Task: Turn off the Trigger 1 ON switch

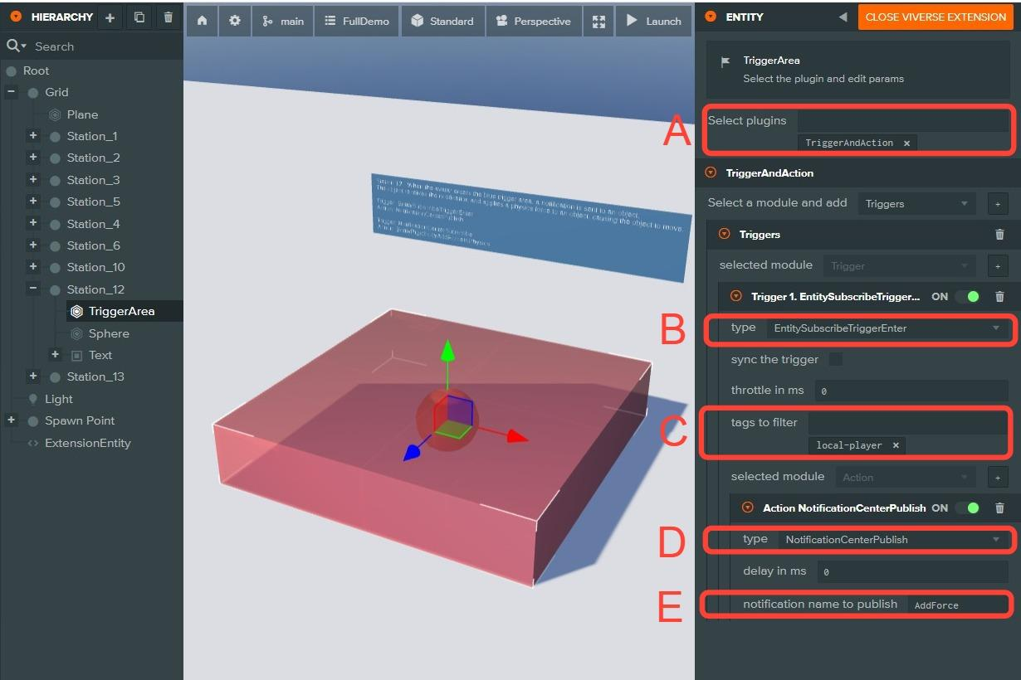Action: point(967,297)
